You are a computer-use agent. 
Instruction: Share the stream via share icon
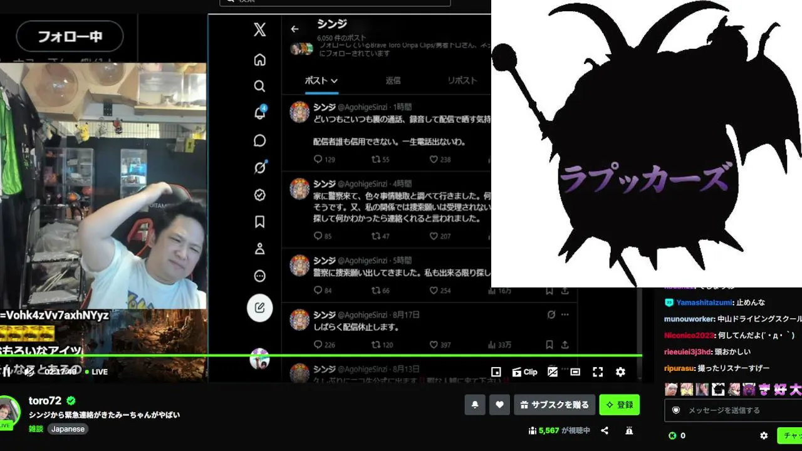click(x=605, y=430)
